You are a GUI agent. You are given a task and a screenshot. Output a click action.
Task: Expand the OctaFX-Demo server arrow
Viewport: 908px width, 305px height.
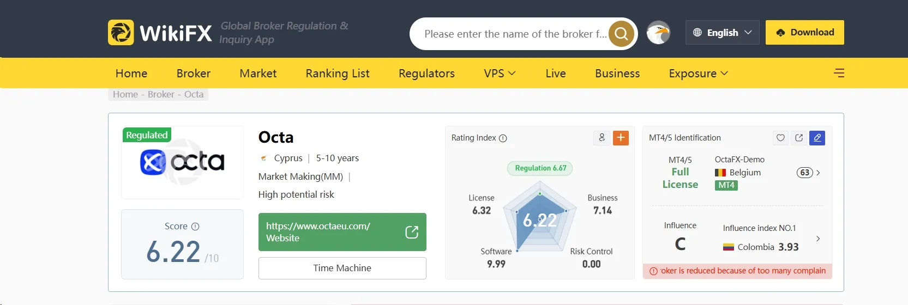pyautogui.click(x=818, y=173)
